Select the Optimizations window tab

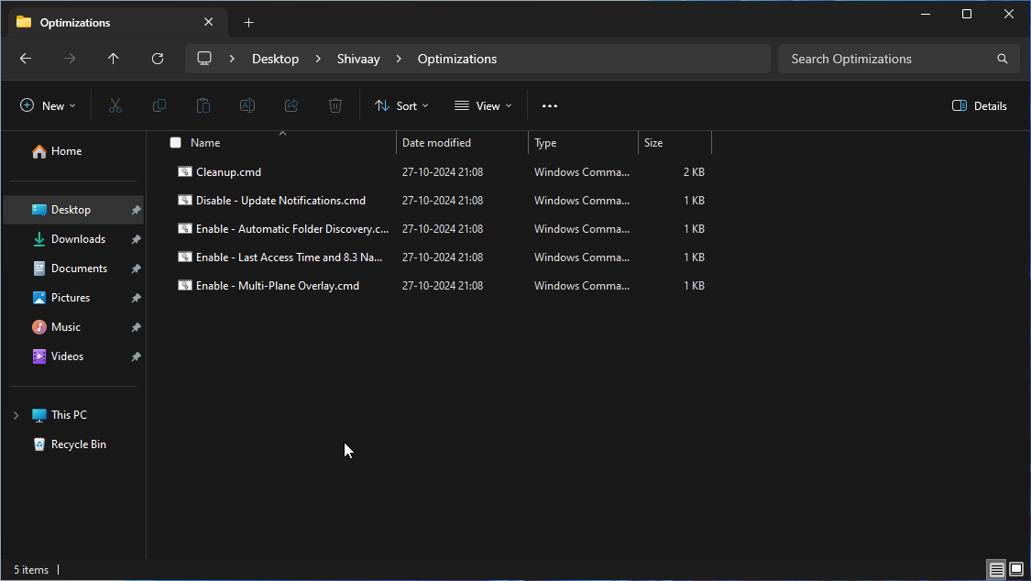[118, 22]
